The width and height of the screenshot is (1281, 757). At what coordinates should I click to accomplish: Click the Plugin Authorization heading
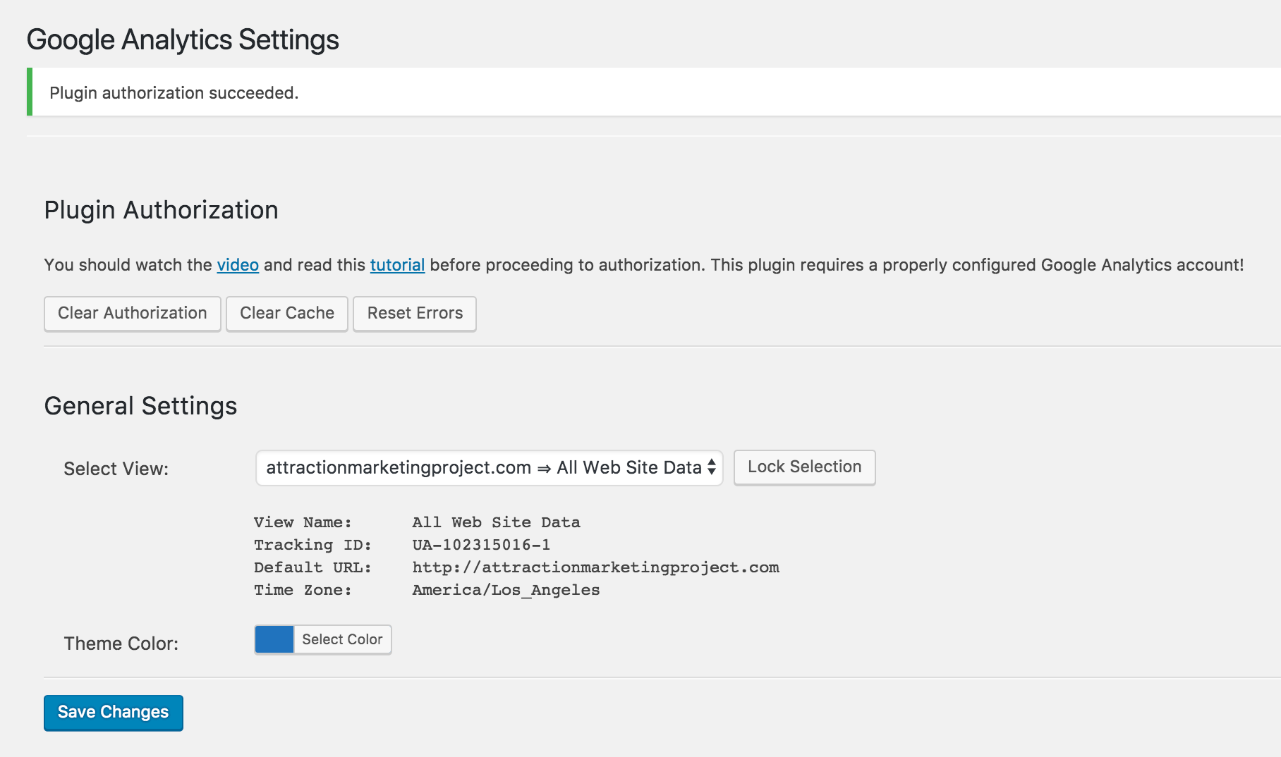(x=162, y=210)
